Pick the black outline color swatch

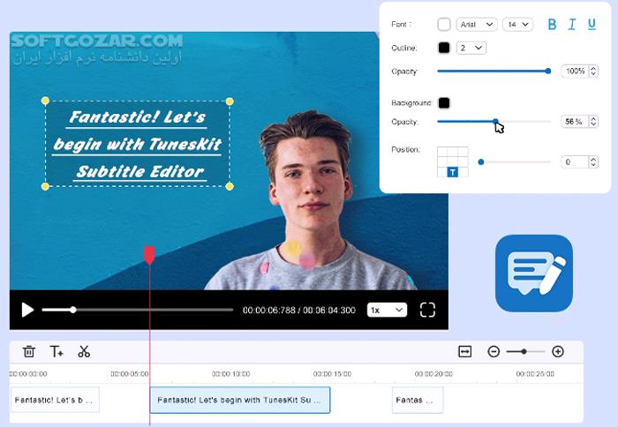pyautogui.click(x=444, y=48)
